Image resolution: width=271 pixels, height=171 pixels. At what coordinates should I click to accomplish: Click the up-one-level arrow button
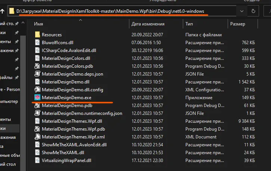2,11
